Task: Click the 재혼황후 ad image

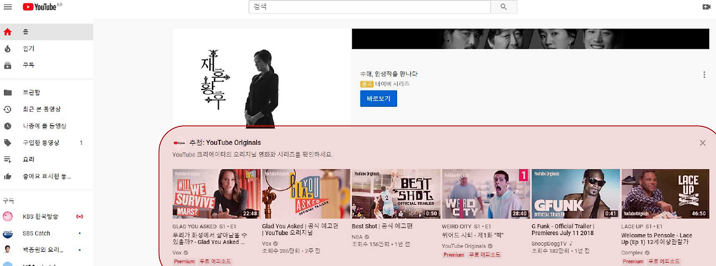Action: pyautogui.click(x=261, y=78)
